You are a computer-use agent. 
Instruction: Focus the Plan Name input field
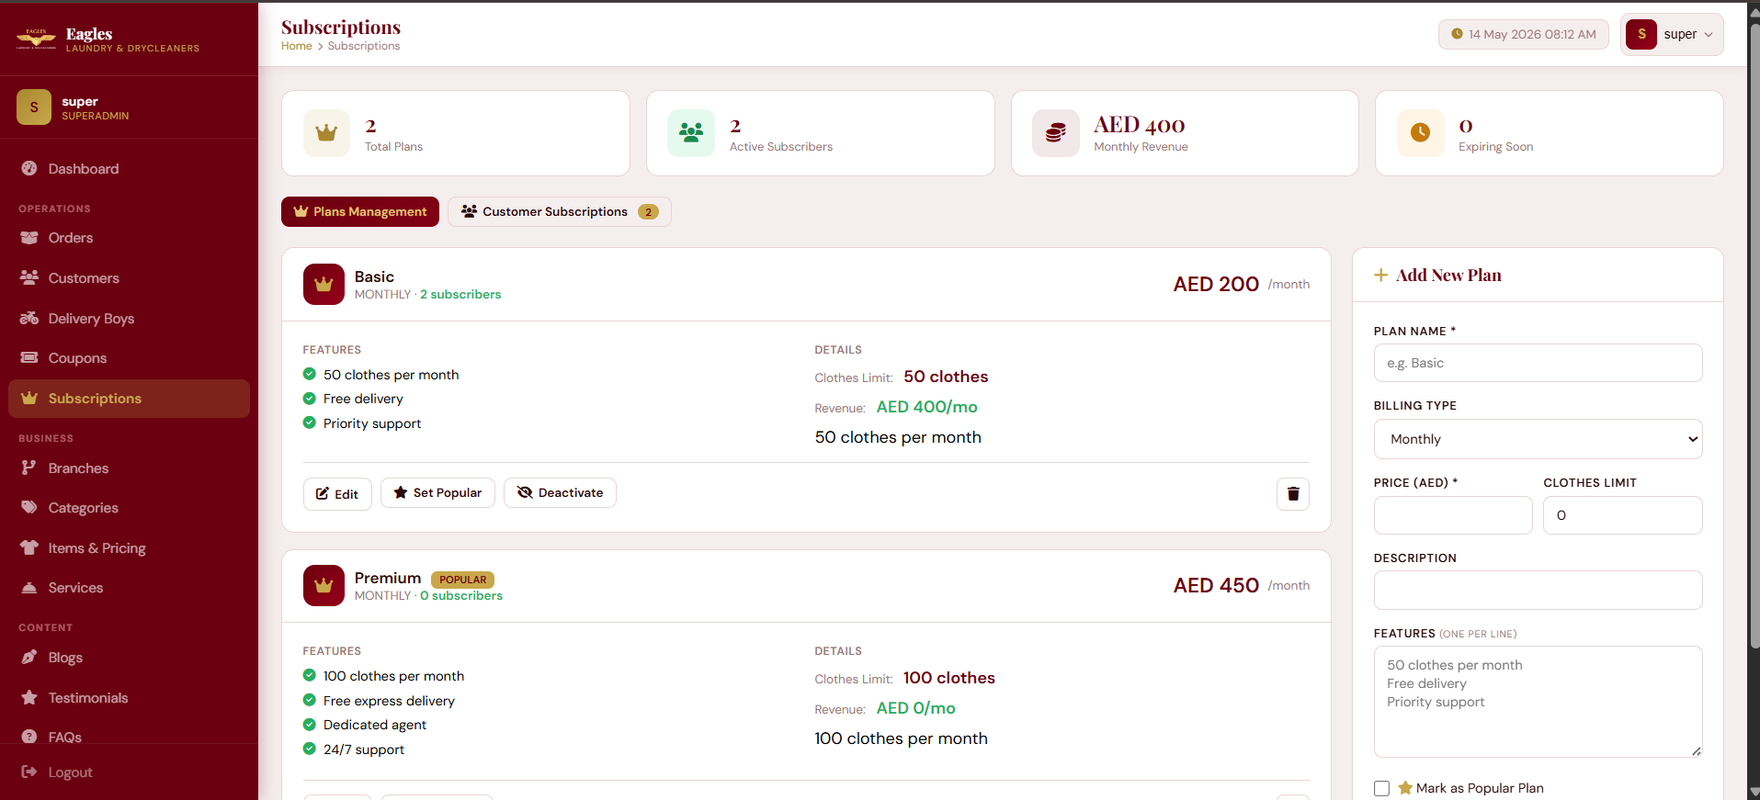tap(1538, 363)
